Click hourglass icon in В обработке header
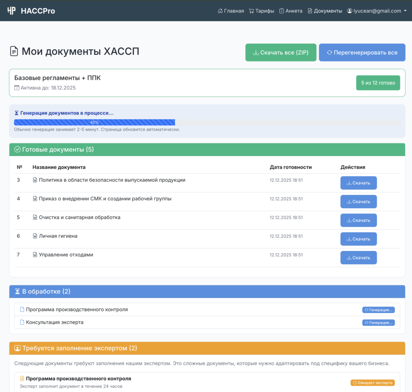Viewport: 412px width, 392px height. coord(17,291)
